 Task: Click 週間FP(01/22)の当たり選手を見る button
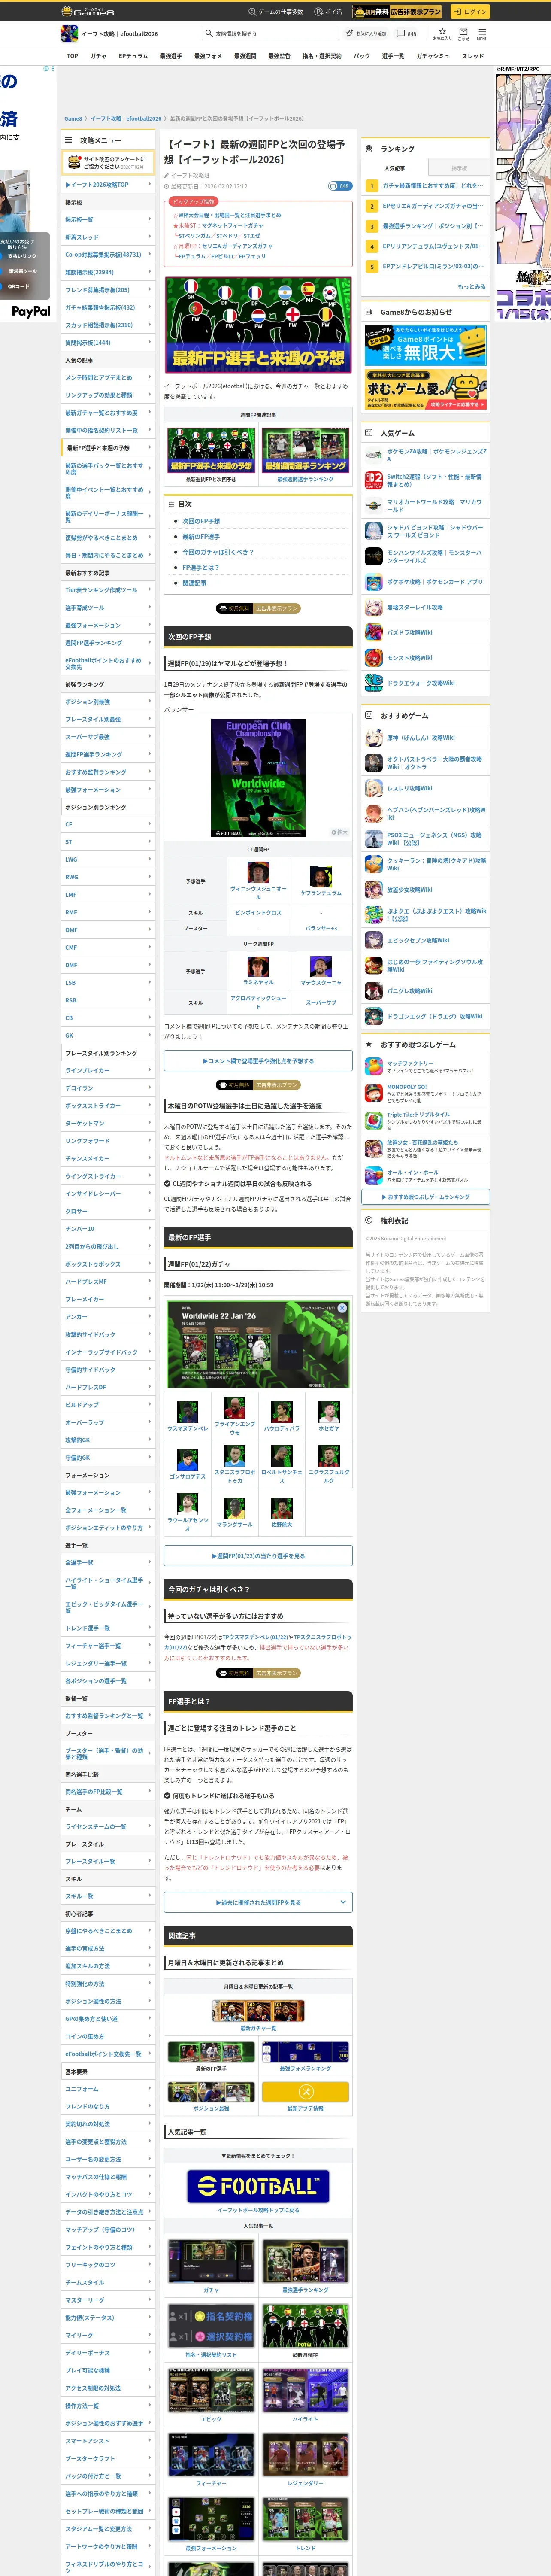[258, 1556]
